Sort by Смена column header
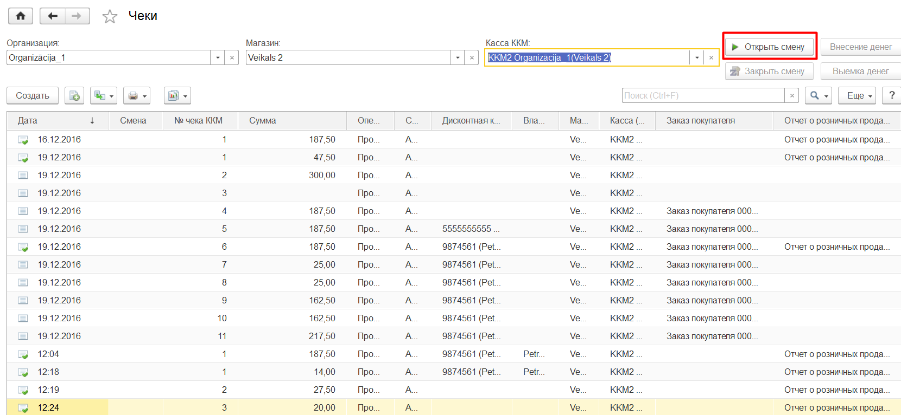The image size is (901, 415). click(136, 121)
